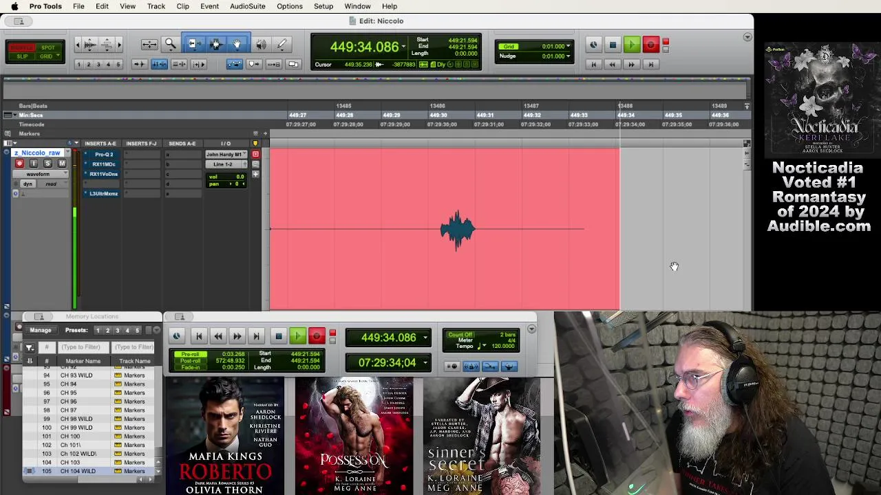This screenshot has height=495, width=881.
Task: Open the John Hardy M1 input selector
Action: click(x=226, y=155)
